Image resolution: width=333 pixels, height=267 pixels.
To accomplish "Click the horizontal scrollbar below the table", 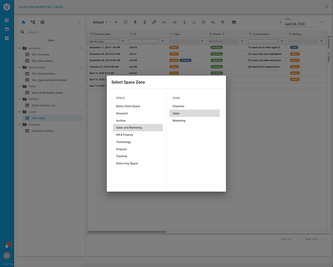I will [x=127, y=232].
